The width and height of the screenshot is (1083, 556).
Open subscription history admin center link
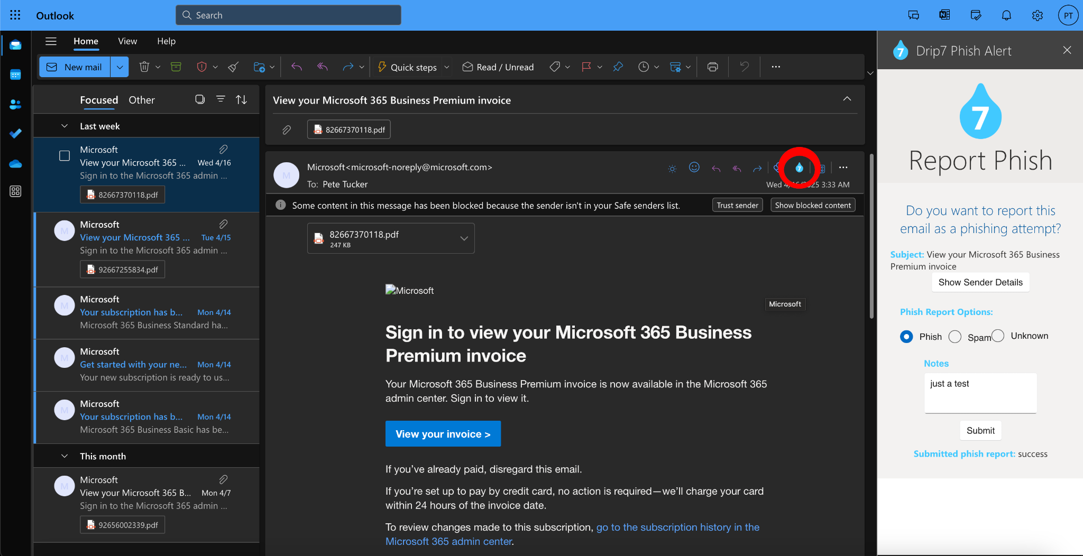pyautogui.click(x=572, y=534)
